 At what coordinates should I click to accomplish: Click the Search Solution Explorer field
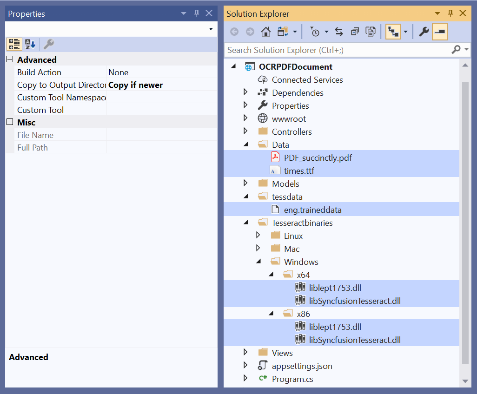[x=337, y=50]
